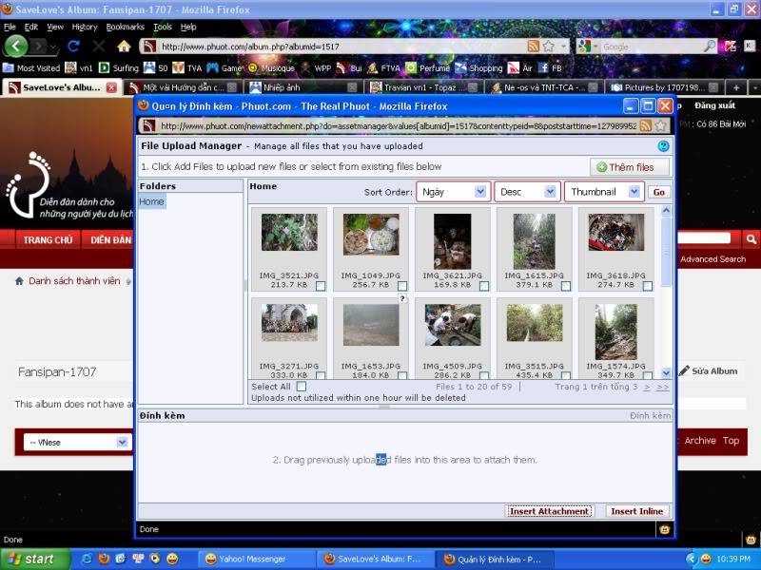This screenshot has width=761, height=570.
Task: Open the FB bookmark in bookmarks toolbar
Action: point(550,68)
